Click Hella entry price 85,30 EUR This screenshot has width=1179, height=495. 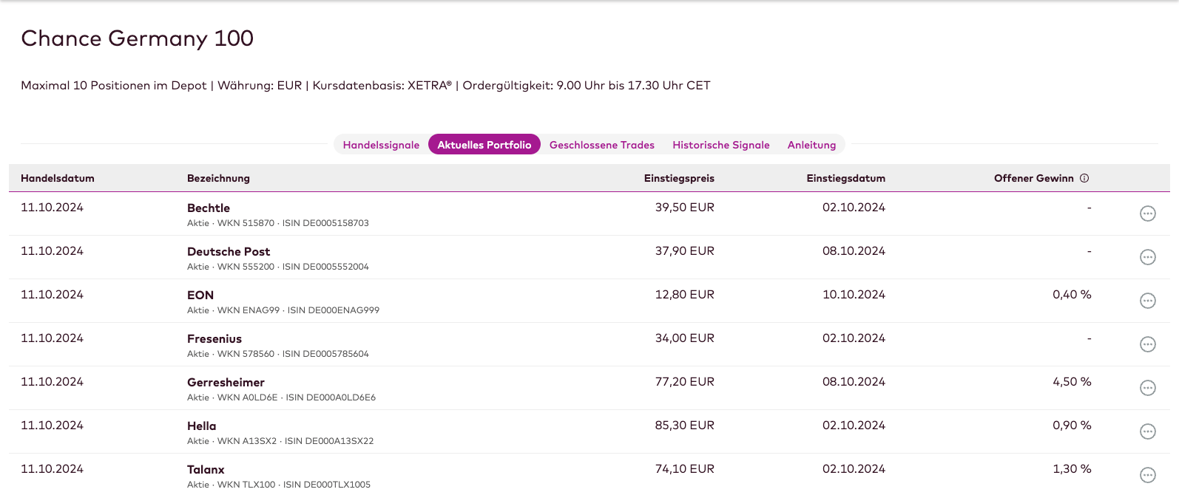[685, 426]
